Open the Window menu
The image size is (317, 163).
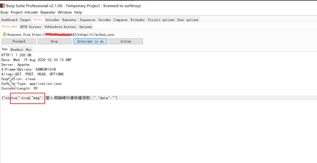point(65,12)
